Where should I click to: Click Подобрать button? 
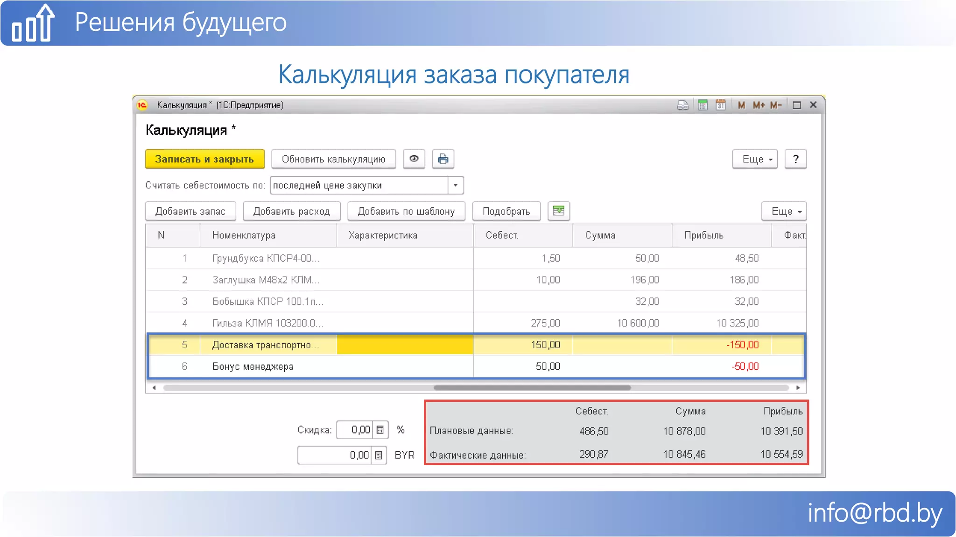(x=506, y=211)
